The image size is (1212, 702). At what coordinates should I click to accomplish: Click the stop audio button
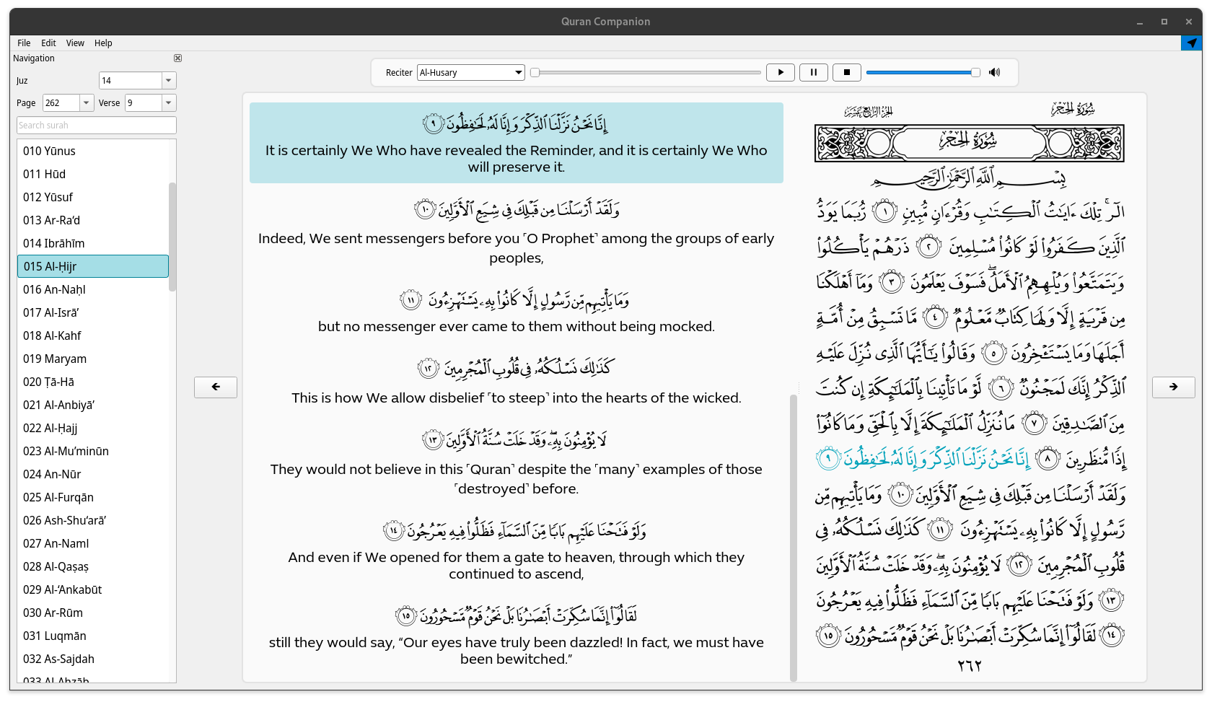[847, 72]
